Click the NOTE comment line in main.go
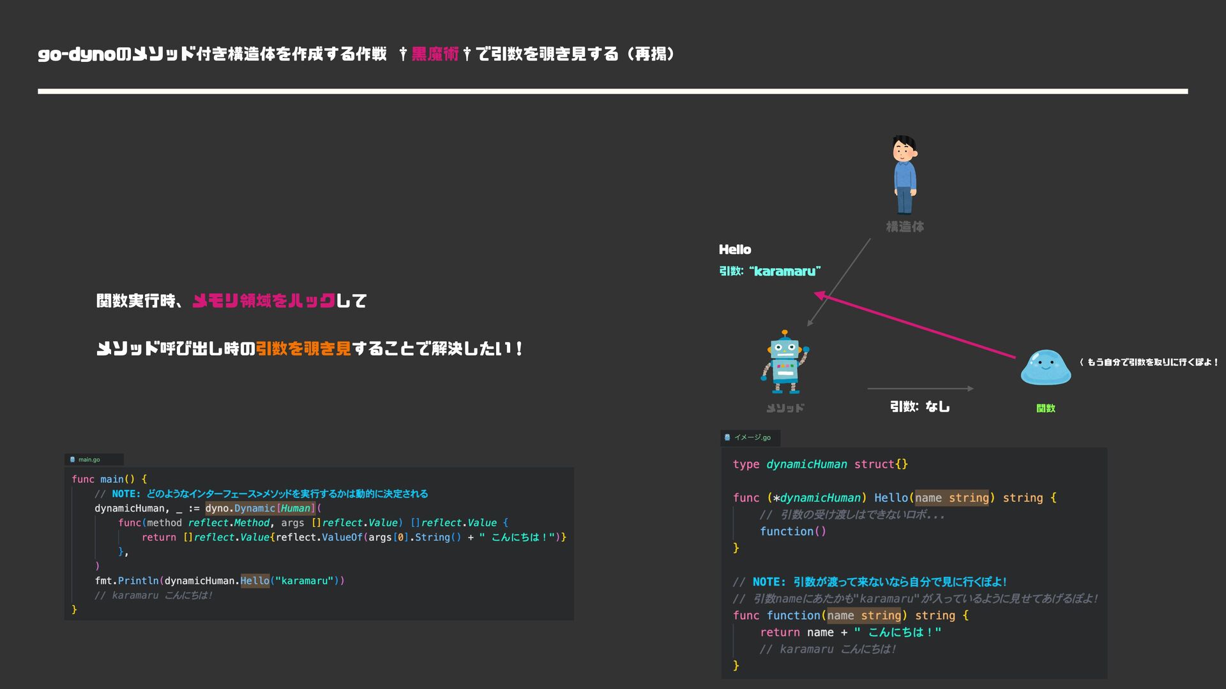1226x689 pixels. 261,494
